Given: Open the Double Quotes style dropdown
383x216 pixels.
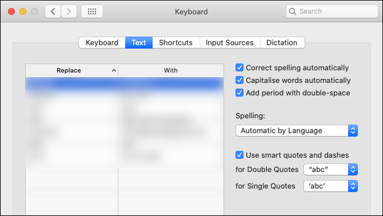Looking at the screenshot, I should click(x=331, y=170).
